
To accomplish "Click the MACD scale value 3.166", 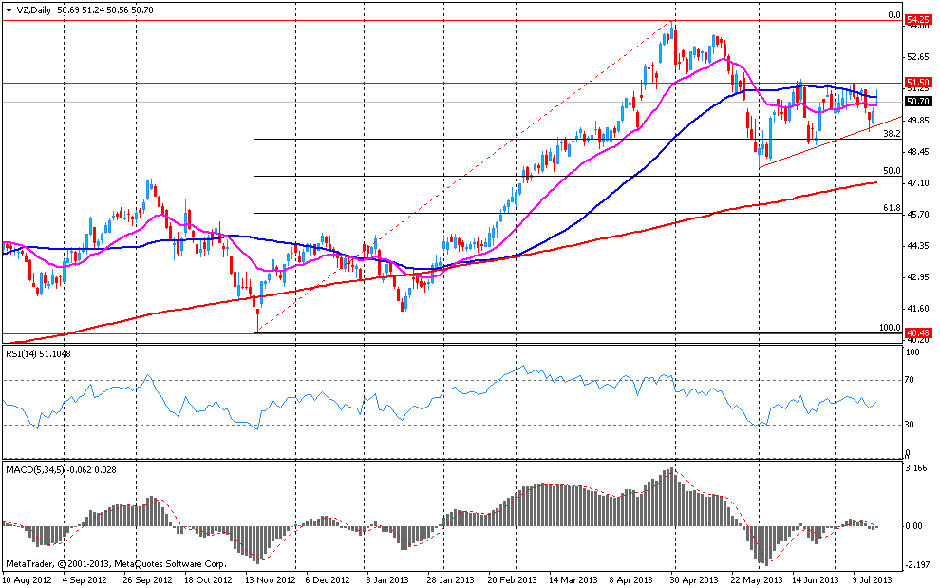I will click(x=916, y=468).
